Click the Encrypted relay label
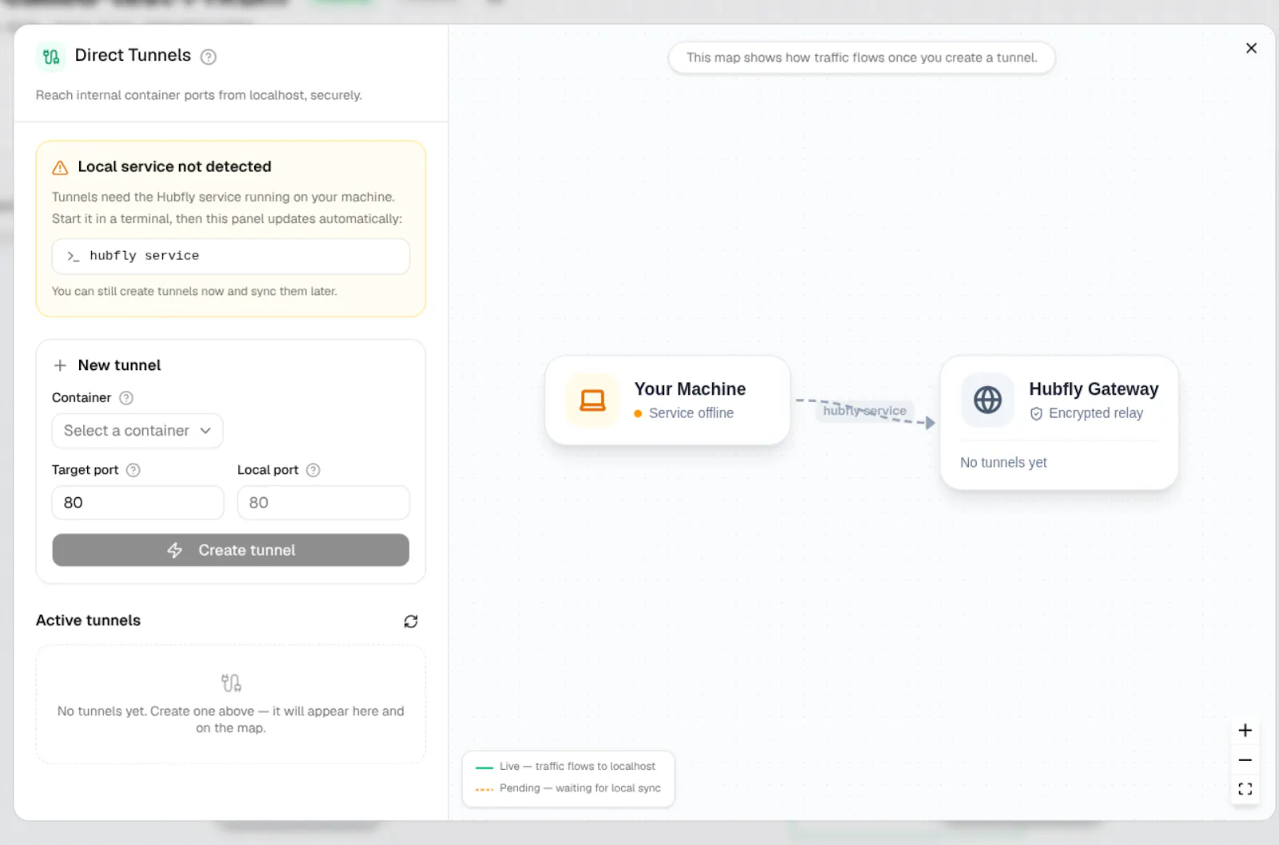 coord(1095,413)
